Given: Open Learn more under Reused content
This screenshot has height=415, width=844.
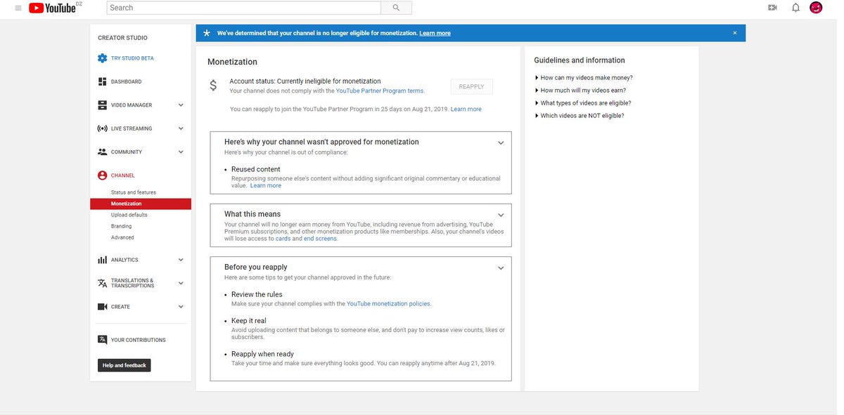Looking at the screenshot, I should [266, 185].
